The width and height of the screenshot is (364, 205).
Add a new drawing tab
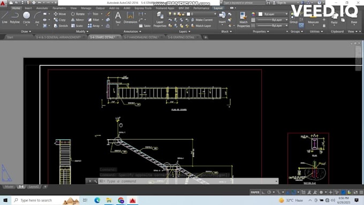(x=206, y=37)
